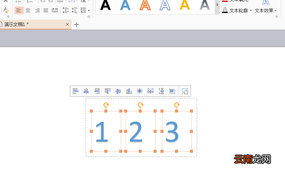The width and height of the screenshot is (285, 170).
Task: Open WordArt settings dialog launcher
Action: click(x=277, y=17)
